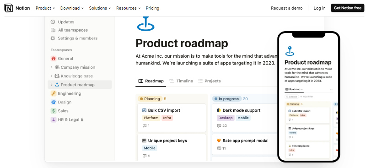Expand the Product roadmap sidebar chevron
The width and height of the screenshot is (366, 168).
coord(51,85)
